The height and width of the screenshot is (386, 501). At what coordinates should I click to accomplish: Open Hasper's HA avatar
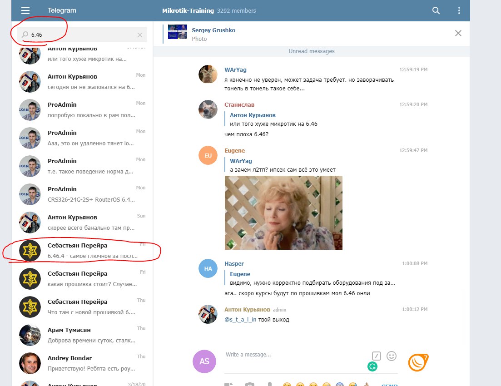(208, 268)
